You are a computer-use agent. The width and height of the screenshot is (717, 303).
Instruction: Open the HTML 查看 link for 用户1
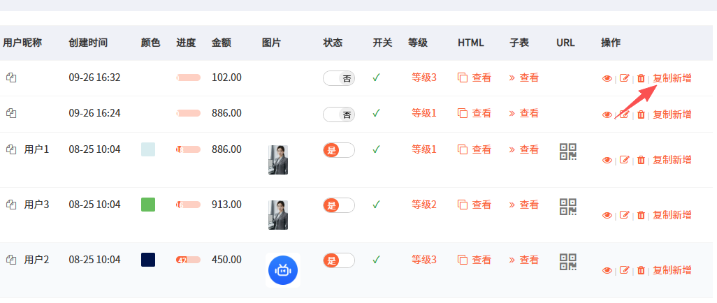pos(475,149)
